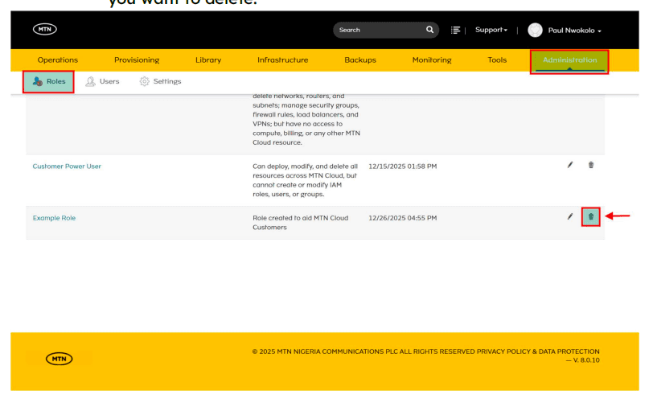Click the footer copyright and privacy policy text

(425, 351)
